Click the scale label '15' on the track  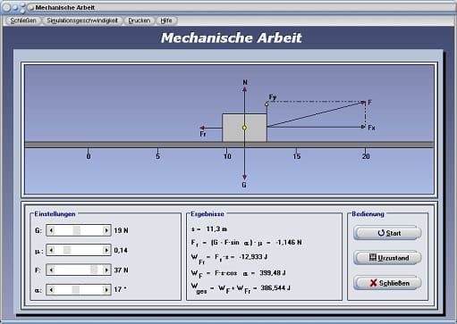pyautogui.click(x=297, y=156)
